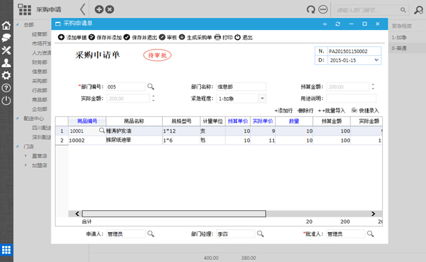This screenshot has width=426, height=262.
Task: Click the table scrollbar left arrow
Action: (77, 214)
